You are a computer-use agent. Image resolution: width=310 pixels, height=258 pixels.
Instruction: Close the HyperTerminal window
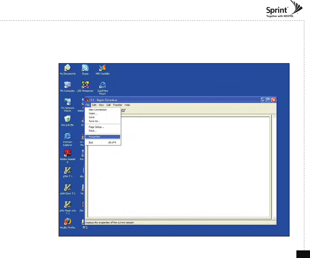tap(273, 100)
